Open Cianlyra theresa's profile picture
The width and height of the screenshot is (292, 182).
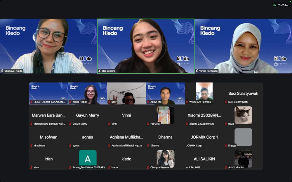(165, 158)
